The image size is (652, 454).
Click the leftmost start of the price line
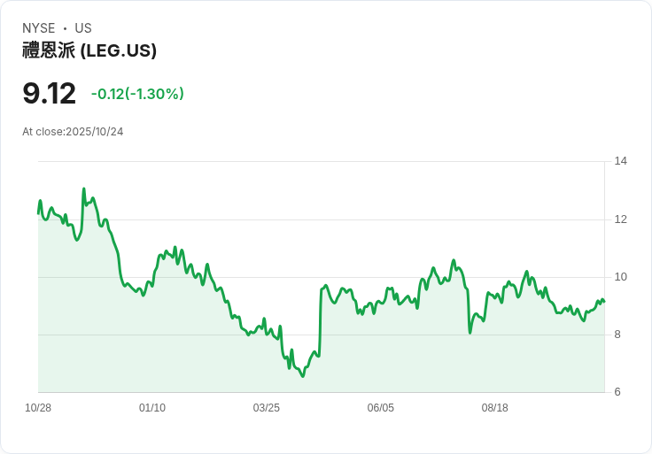[x=38, y=213]
